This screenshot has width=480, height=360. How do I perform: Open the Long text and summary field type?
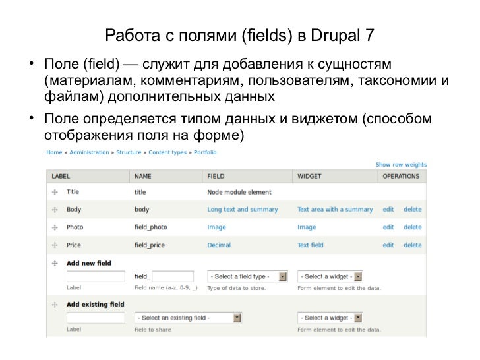(x=243, y=210)
